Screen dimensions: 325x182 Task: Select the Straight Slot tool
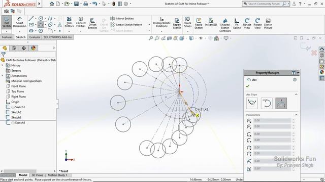[31, 31]
